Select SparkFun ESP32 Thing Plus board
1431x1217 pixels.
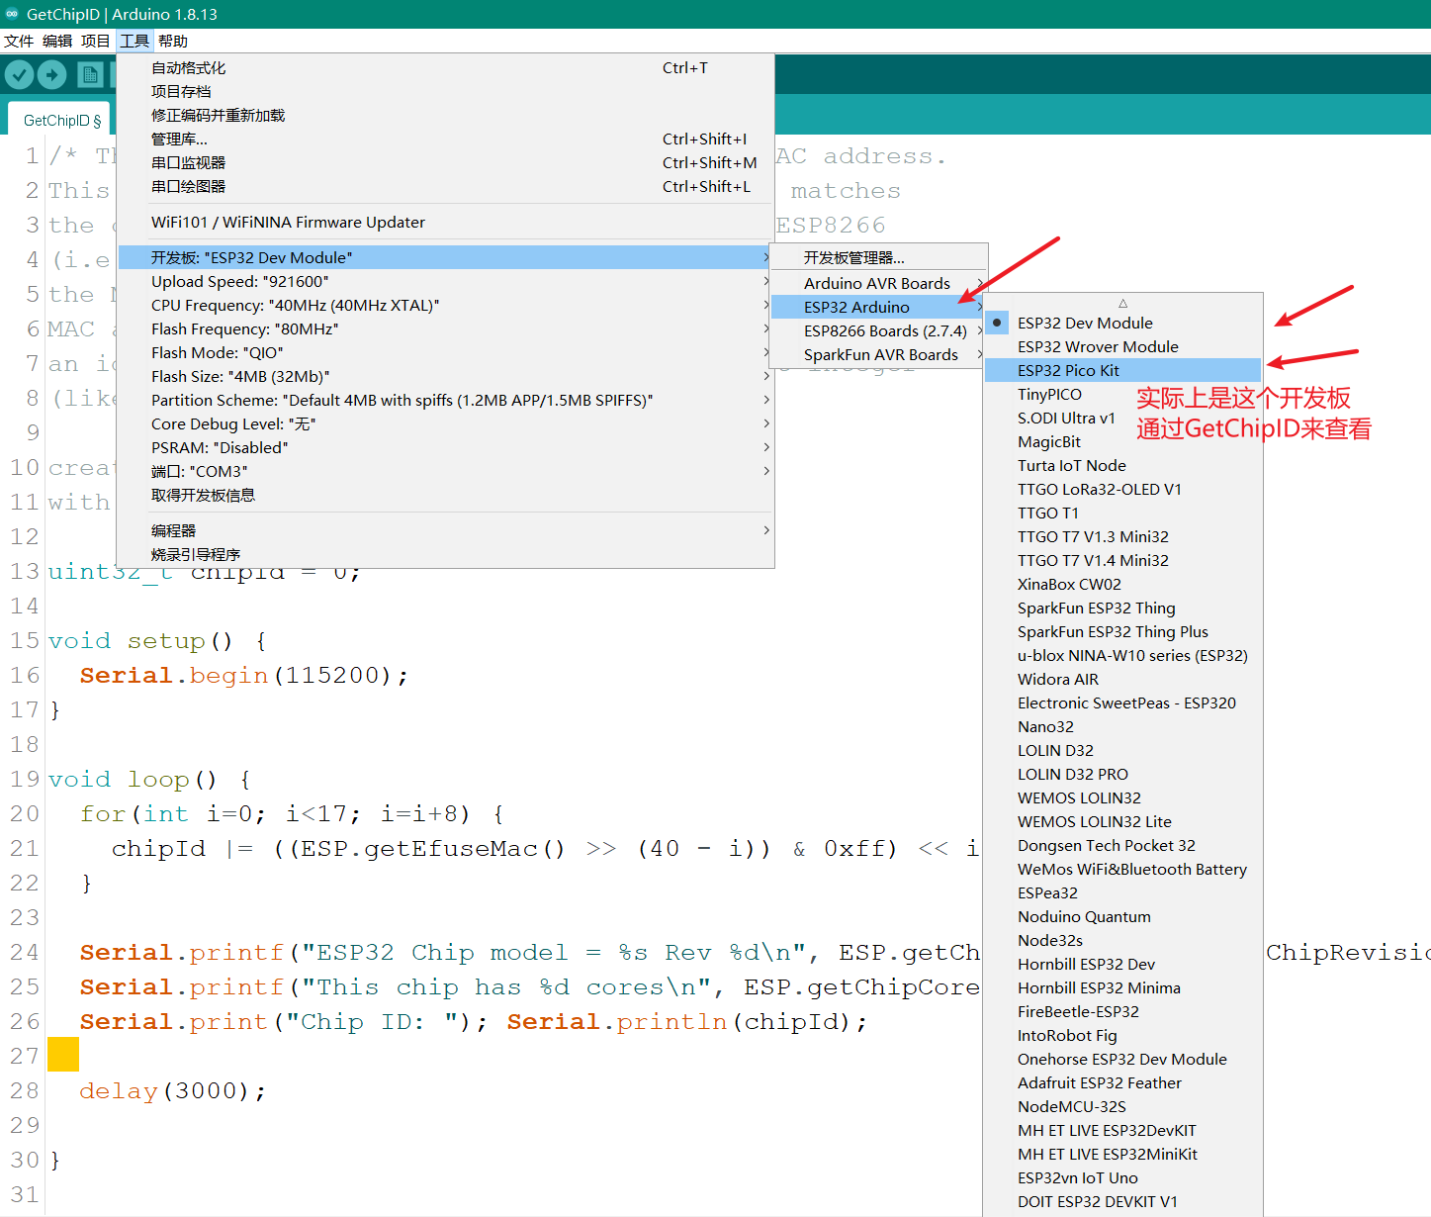[1122, 631]
